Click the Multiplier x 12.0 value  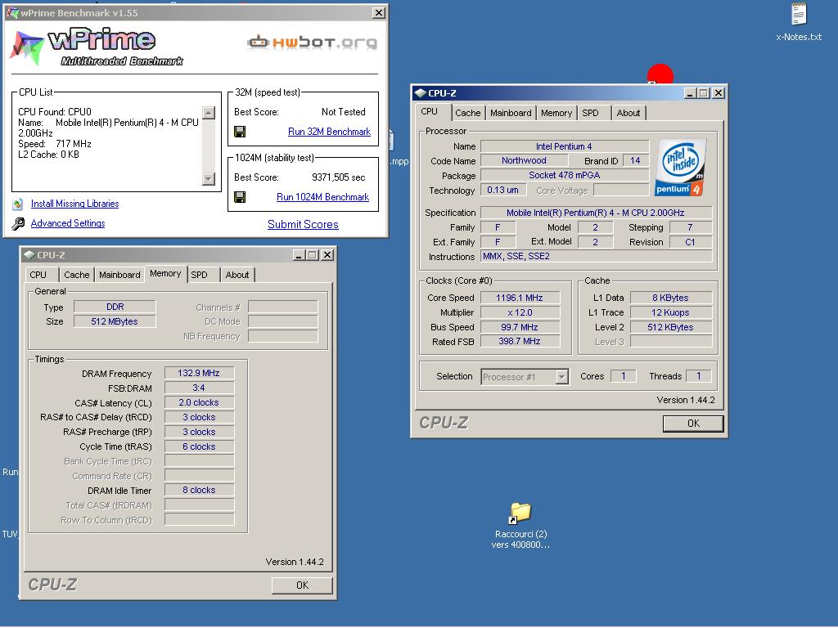tap(520, 312)
